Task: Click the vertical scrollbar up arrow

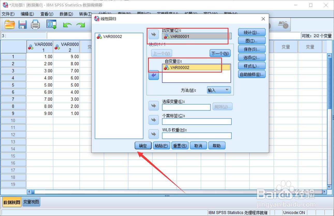Action: click(x=329, y=55)
